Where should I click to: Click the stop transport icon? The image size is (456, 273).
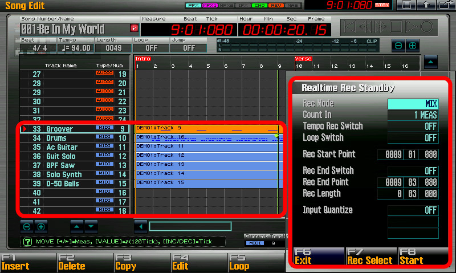tap(396, 27)
